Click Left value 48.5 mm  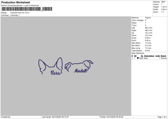[149, 28]
